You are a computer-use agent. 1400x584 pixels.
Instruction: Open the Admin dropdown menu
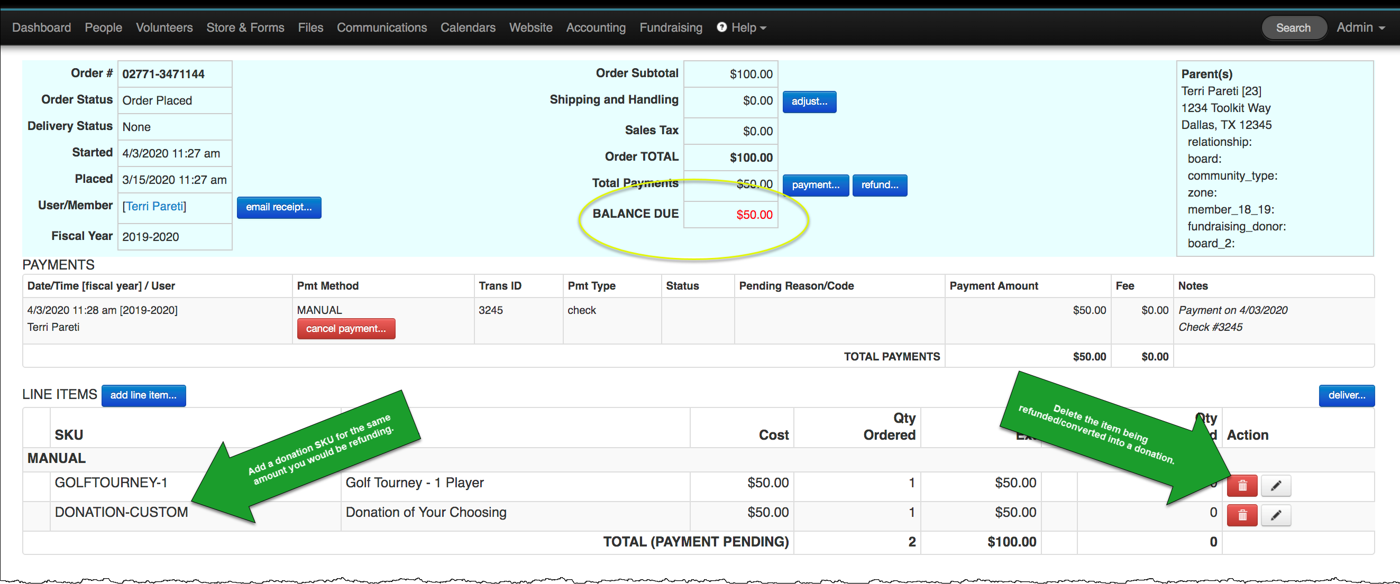tap(1360, 27)
